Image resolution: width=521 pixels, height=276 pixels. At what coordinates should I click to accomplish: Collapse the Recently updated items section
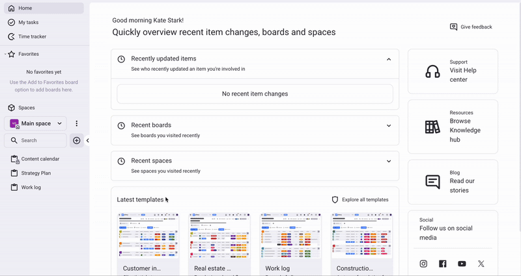click(389, 59)
